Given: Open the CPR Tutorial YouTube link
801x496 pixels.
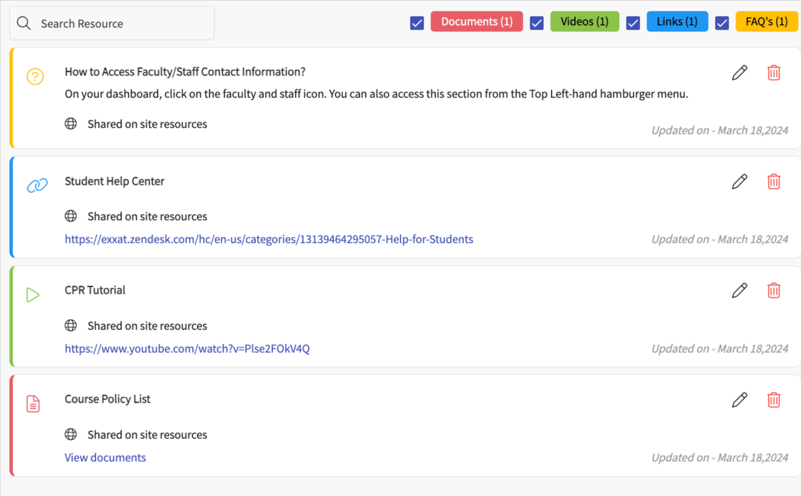Looking at the screenshot, I should coord(187,349).
